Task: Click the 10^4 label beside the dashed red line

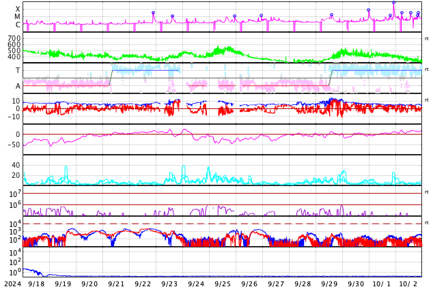Action: tap(15, 224)
